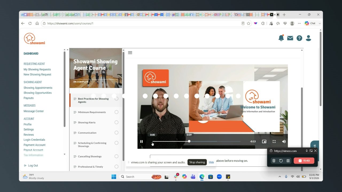Open Login Credentials link
The height and width of the screenshot is (192, 342).
tap(34, 140)
